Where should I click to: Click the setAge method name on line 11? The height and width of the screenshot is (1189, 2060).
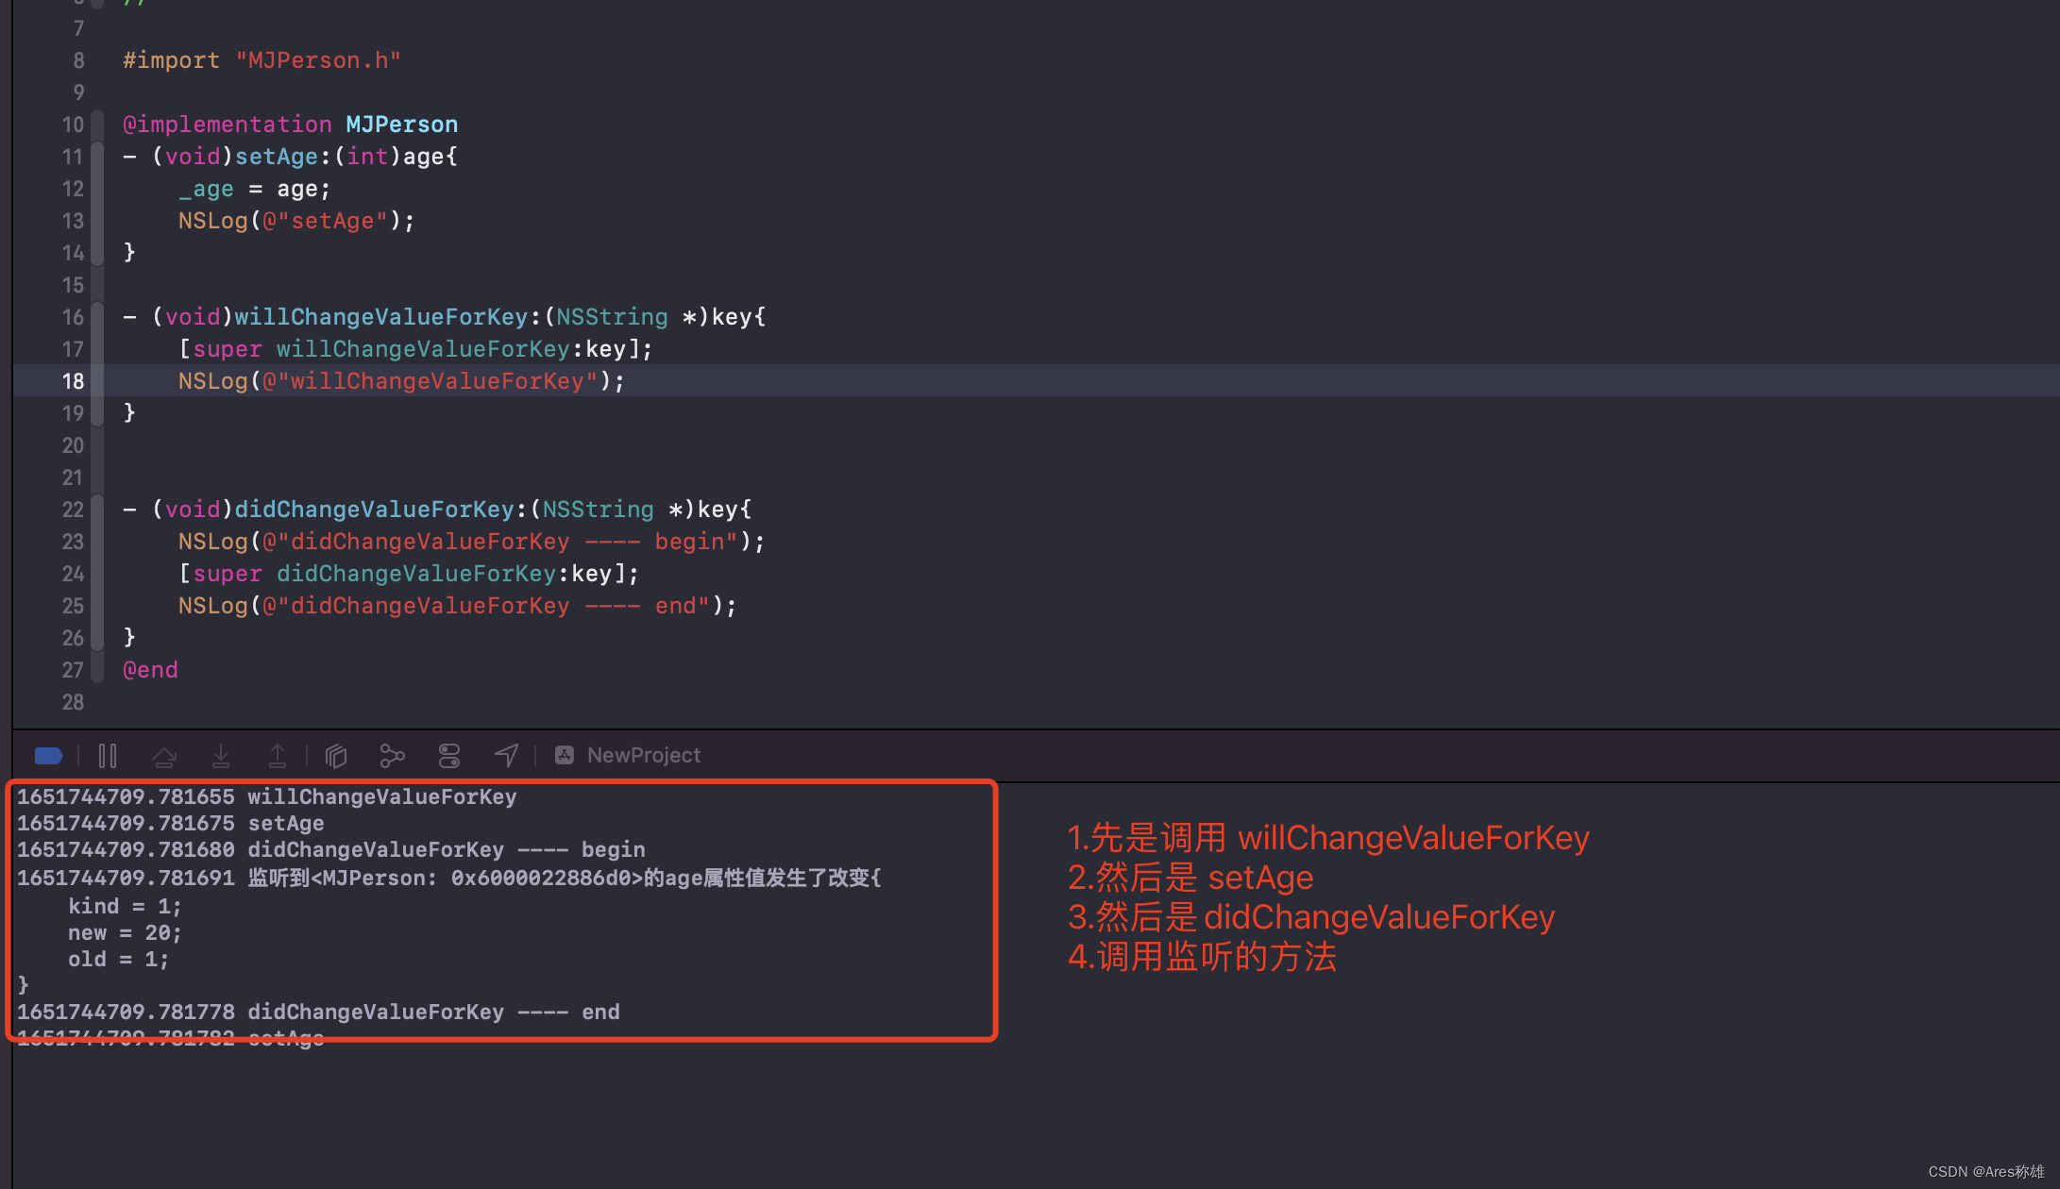point(276,157)
